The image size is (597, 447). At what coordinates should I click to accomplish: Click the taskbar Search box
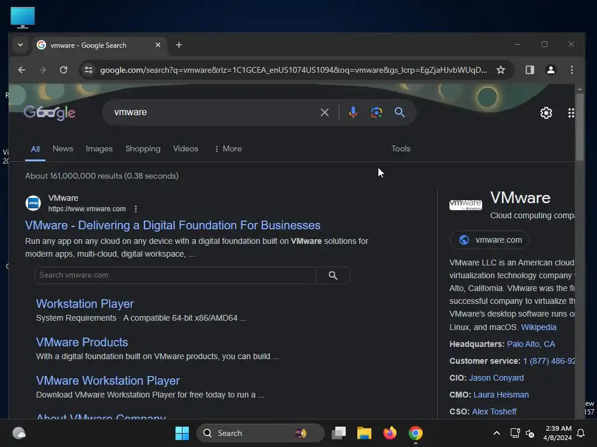coord(261,433)
